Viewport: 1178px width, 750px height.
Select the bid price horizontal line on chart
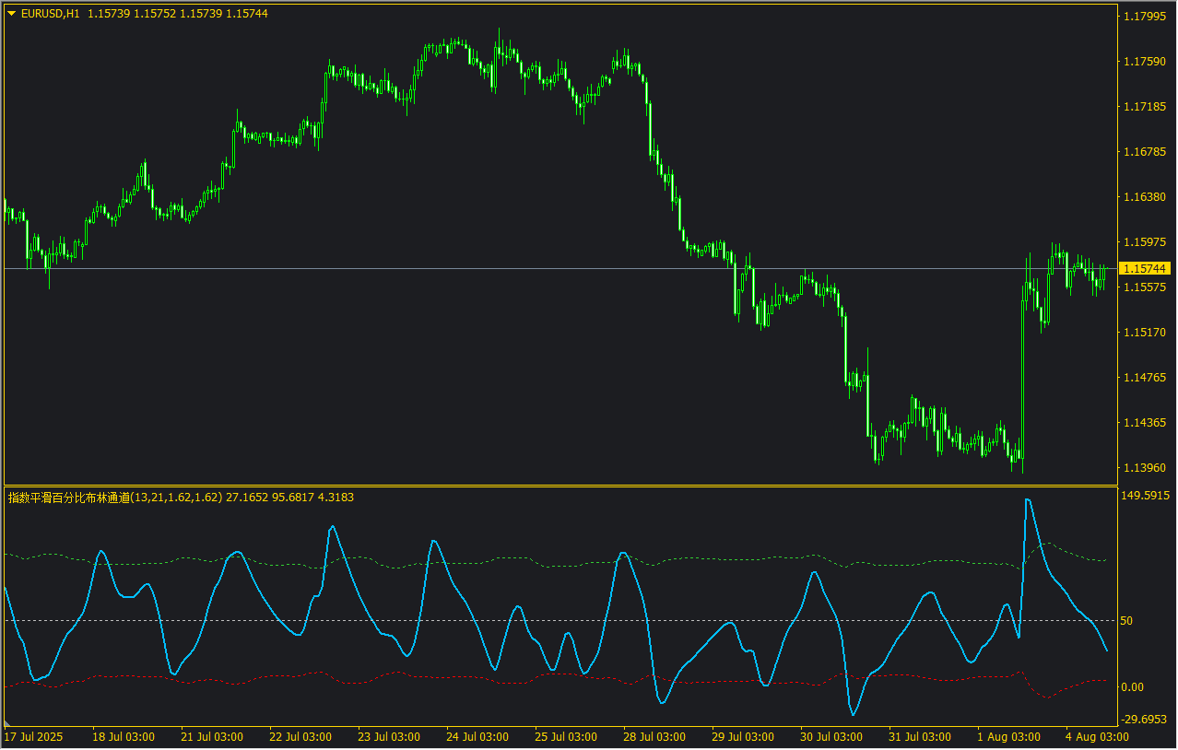tap(560, 268)
